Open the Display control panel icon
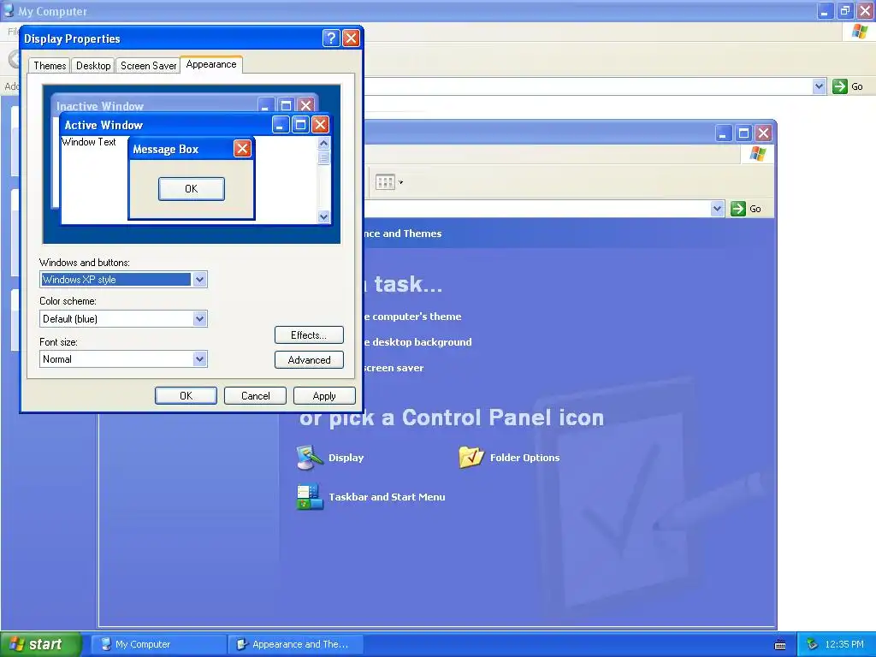 coord(330,458)
